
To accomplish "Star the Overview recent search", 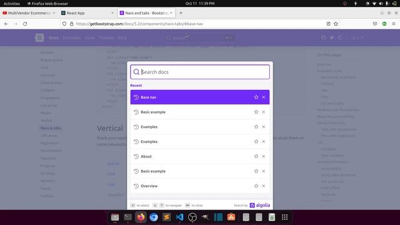I will 256,186.
